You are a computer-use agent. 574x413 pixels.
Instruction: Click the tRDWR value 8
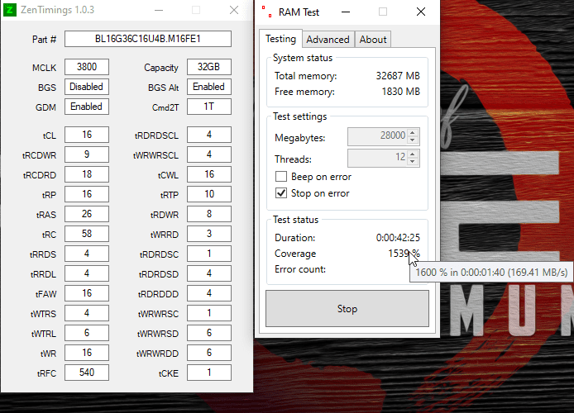click(x=209, y=214)
